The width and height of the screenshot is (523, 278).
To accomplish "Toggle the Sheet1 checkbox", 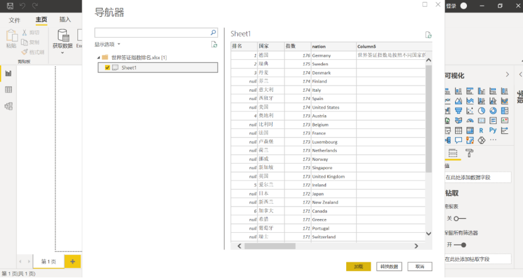I will click(x=108, y=67).
